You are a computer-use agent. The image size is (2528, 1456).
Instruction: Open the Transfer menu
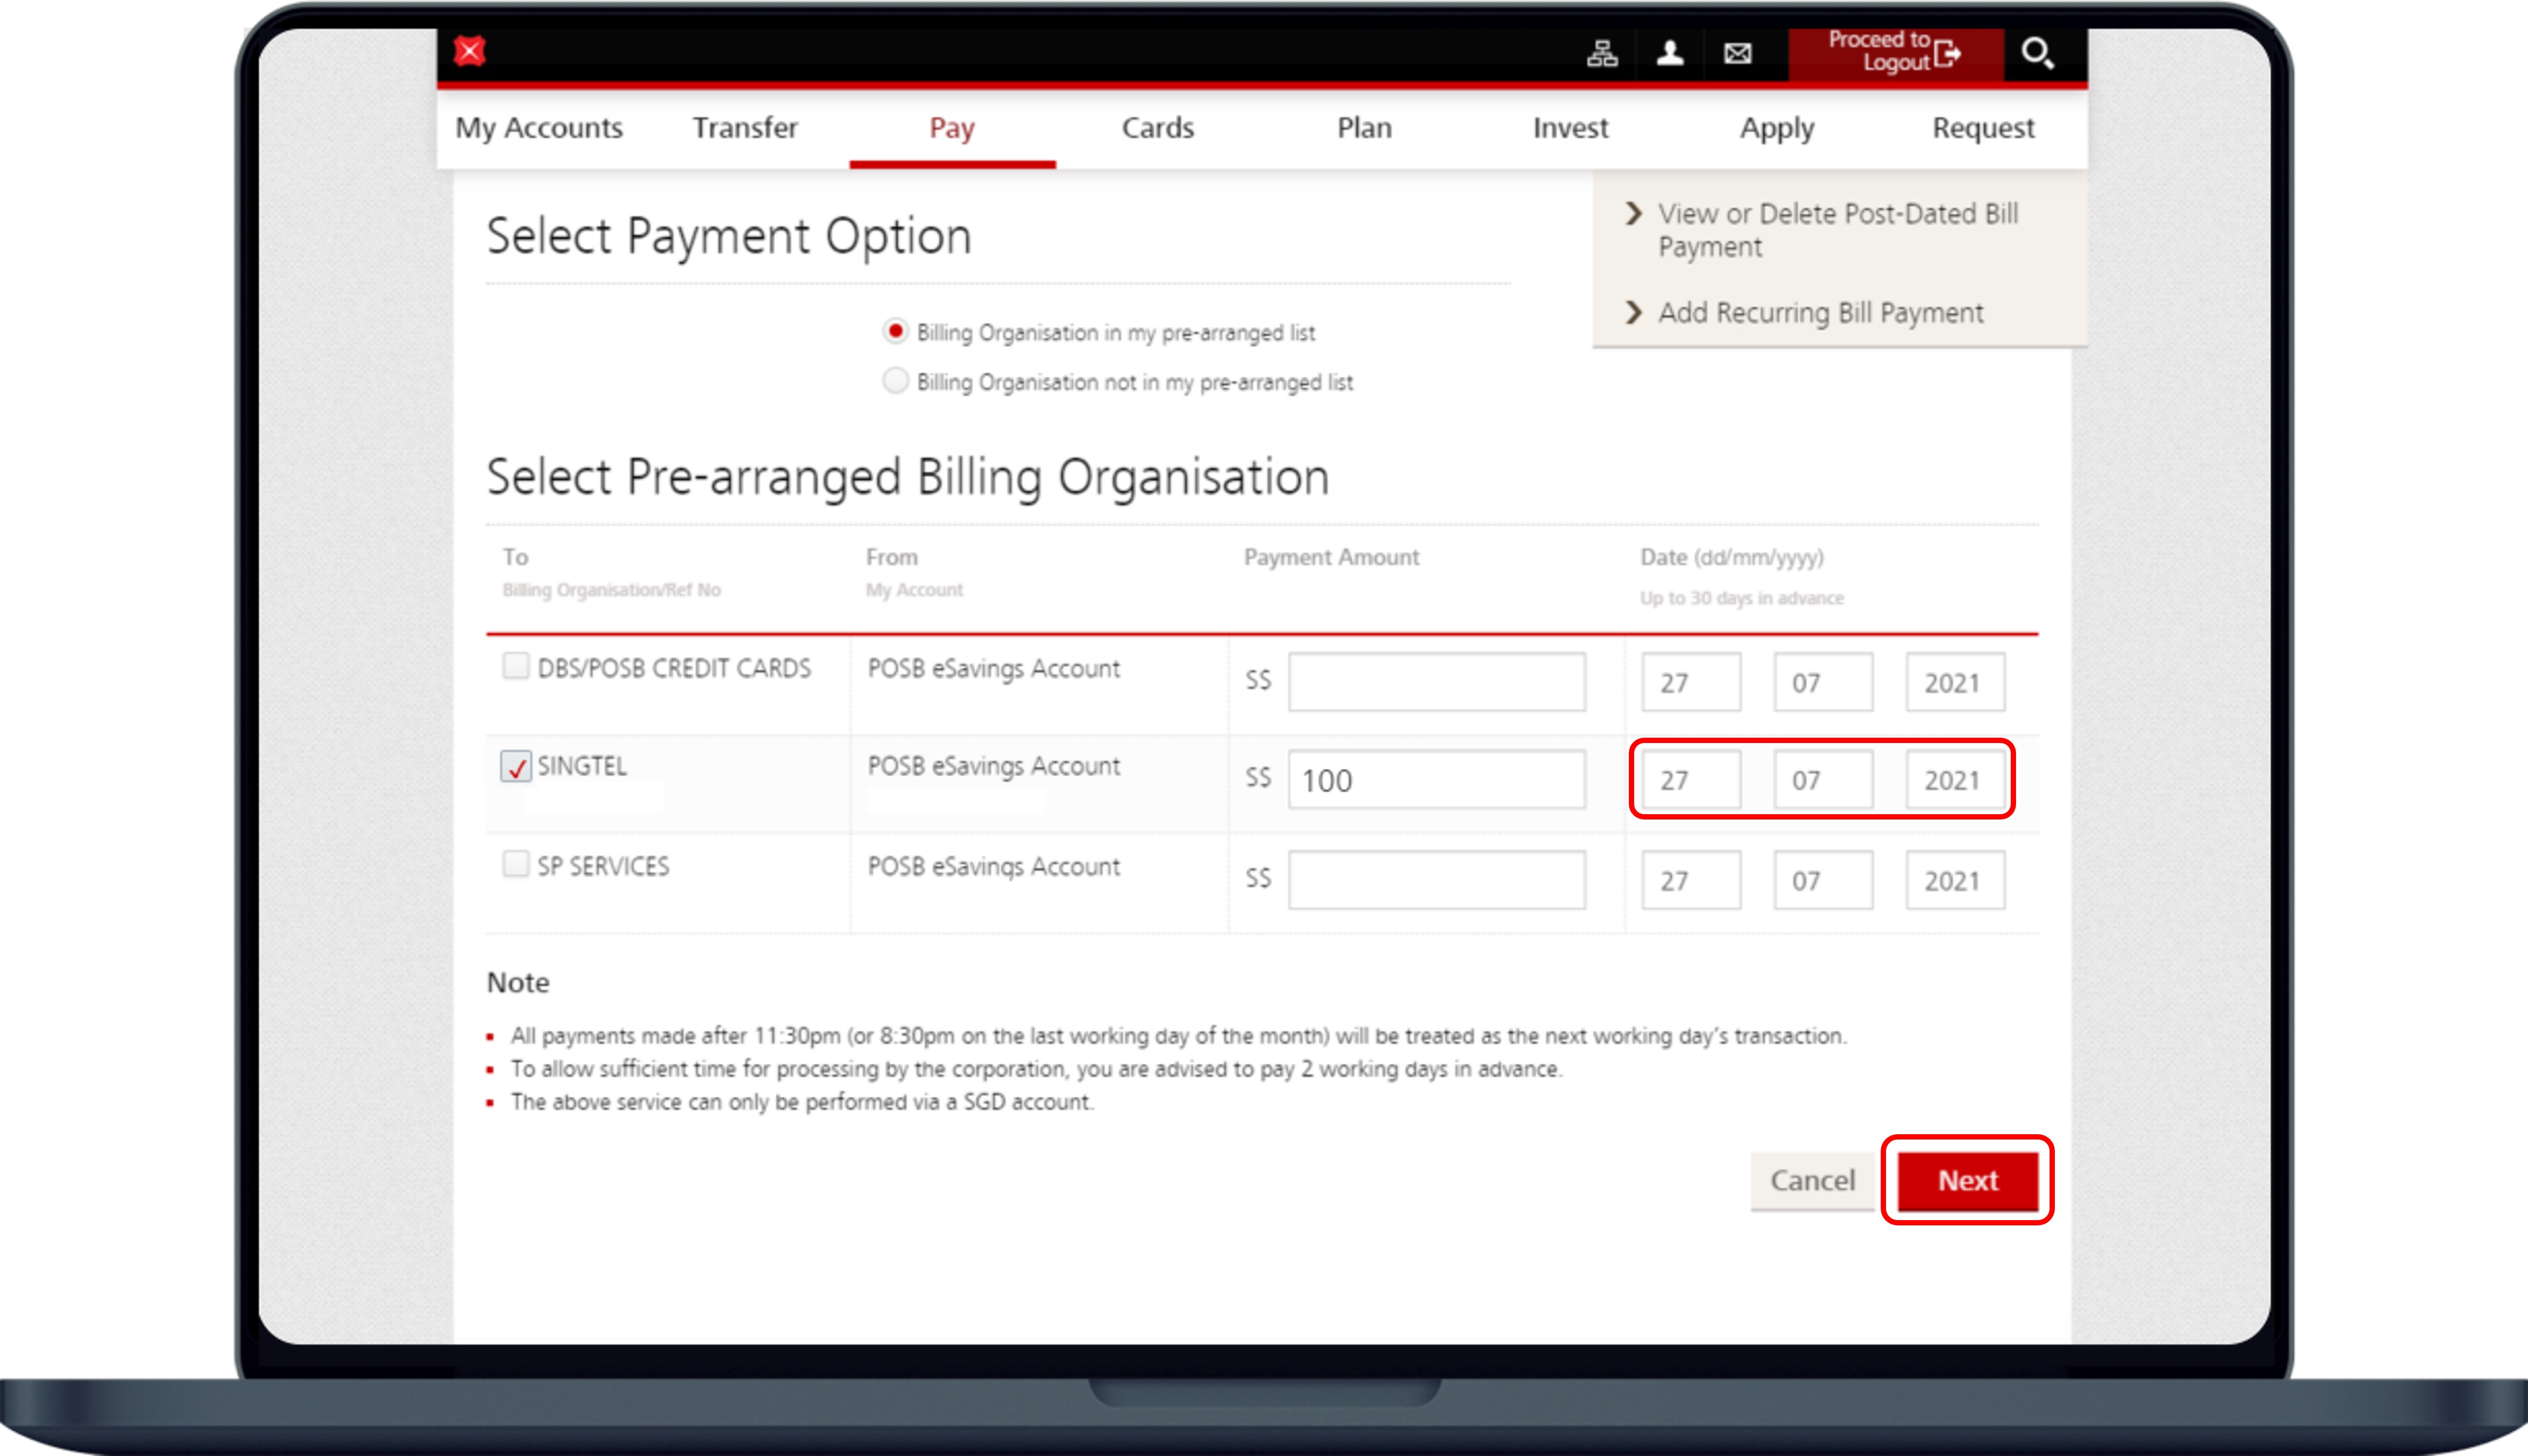[745, 128]
